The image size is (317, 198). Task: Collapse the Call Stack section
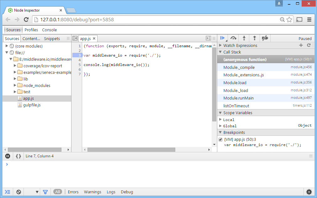click(x=220, y=52)
